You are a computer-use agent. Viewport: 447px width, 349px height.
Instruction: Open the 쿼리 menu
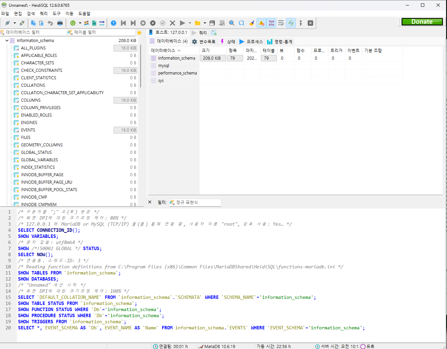pyautogui.click(x=44, y=14)
